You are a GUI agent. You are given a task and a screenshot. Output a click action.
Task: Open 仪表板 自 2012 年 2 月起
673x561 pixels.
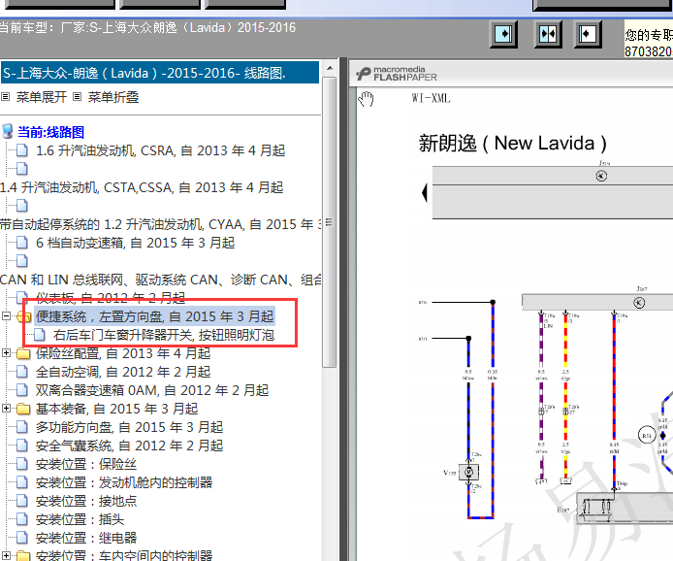[111, 298]
